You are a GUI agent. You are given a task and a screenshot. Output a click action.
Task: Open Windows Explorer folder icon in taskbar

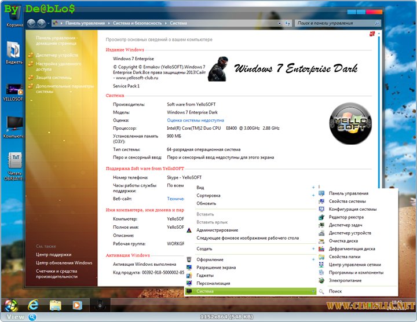pyautogui.click(x=56, y=304)
